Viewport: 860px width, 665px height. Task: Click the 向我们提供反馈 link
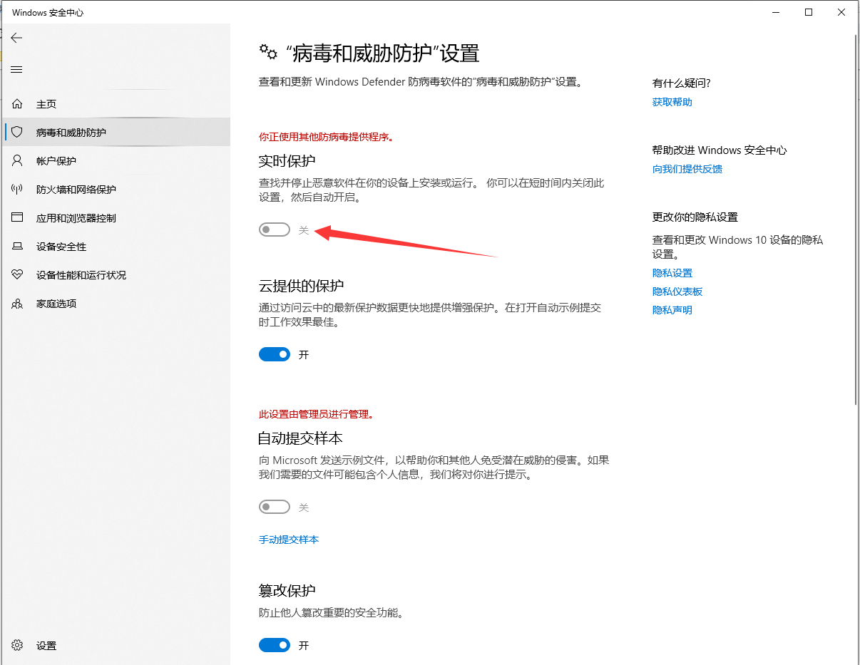click(687, 169)
